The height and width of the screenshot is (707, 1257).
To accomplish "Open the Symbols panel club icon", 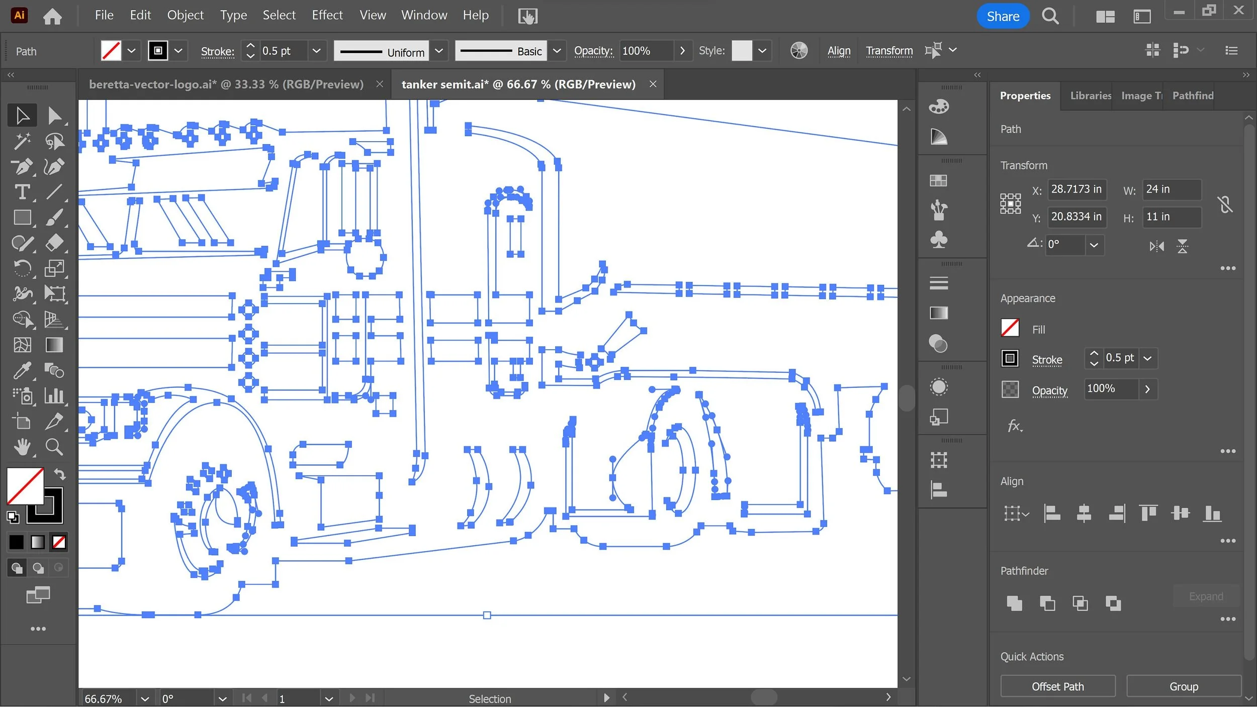I will coord(938,240).
